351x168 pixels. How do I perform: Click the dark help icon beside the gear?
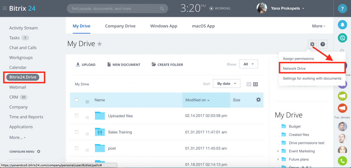tap(323, 44)
